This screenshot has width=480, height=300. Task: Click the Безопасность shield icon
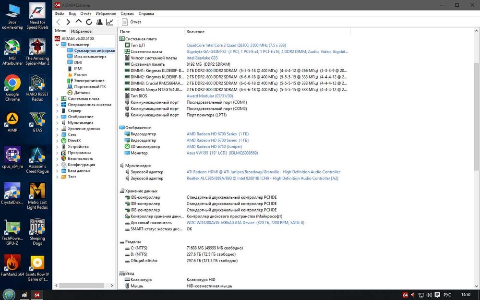(64, 158)
